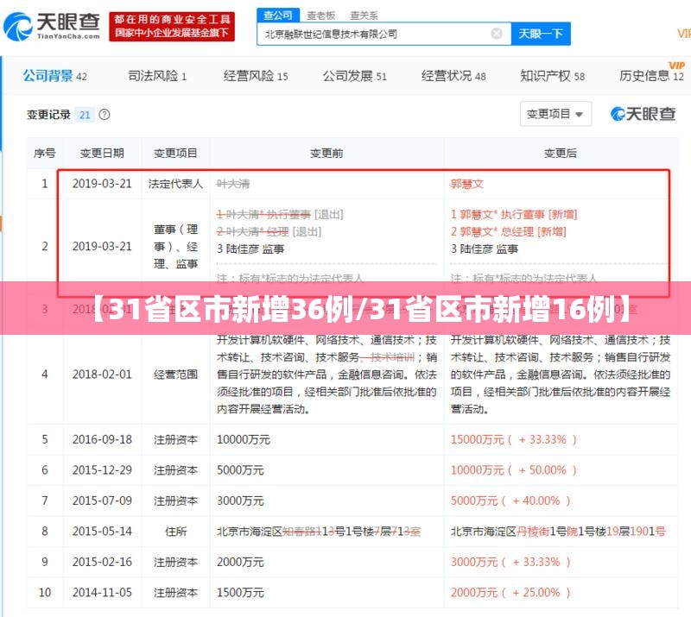Select the date 2015-12-29
The image size is (691, 617).
[102, 470]
